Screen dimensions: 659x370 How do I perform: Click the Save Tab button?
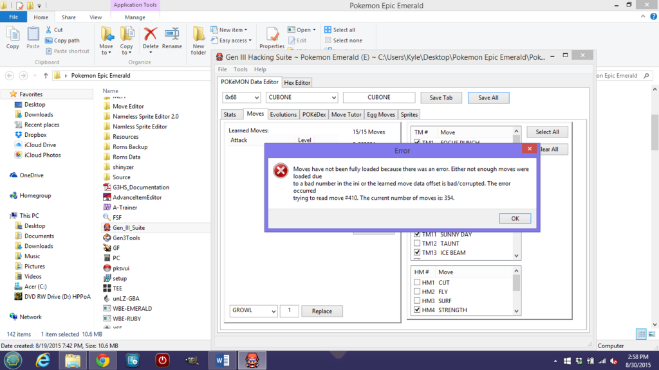point(441,98)
